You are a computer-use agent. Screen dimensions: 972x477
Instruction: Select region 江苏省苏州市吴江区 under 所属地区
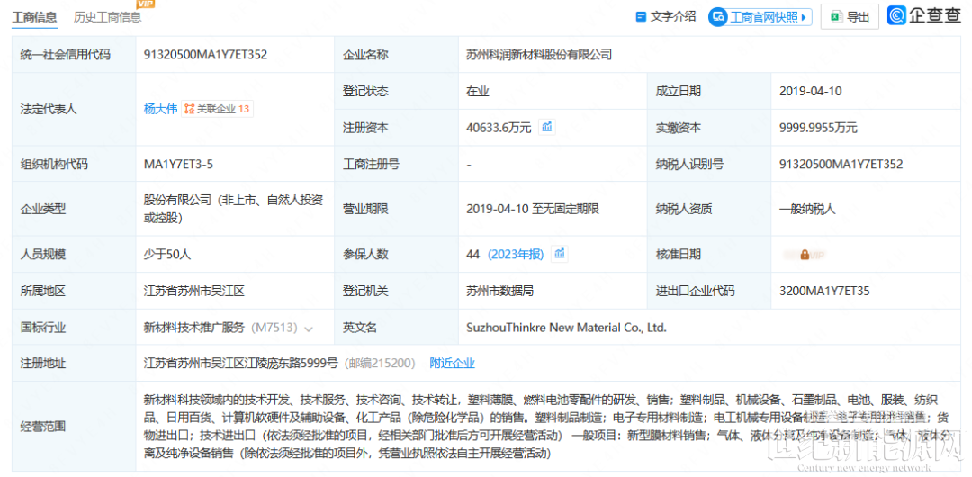(194, 291)
